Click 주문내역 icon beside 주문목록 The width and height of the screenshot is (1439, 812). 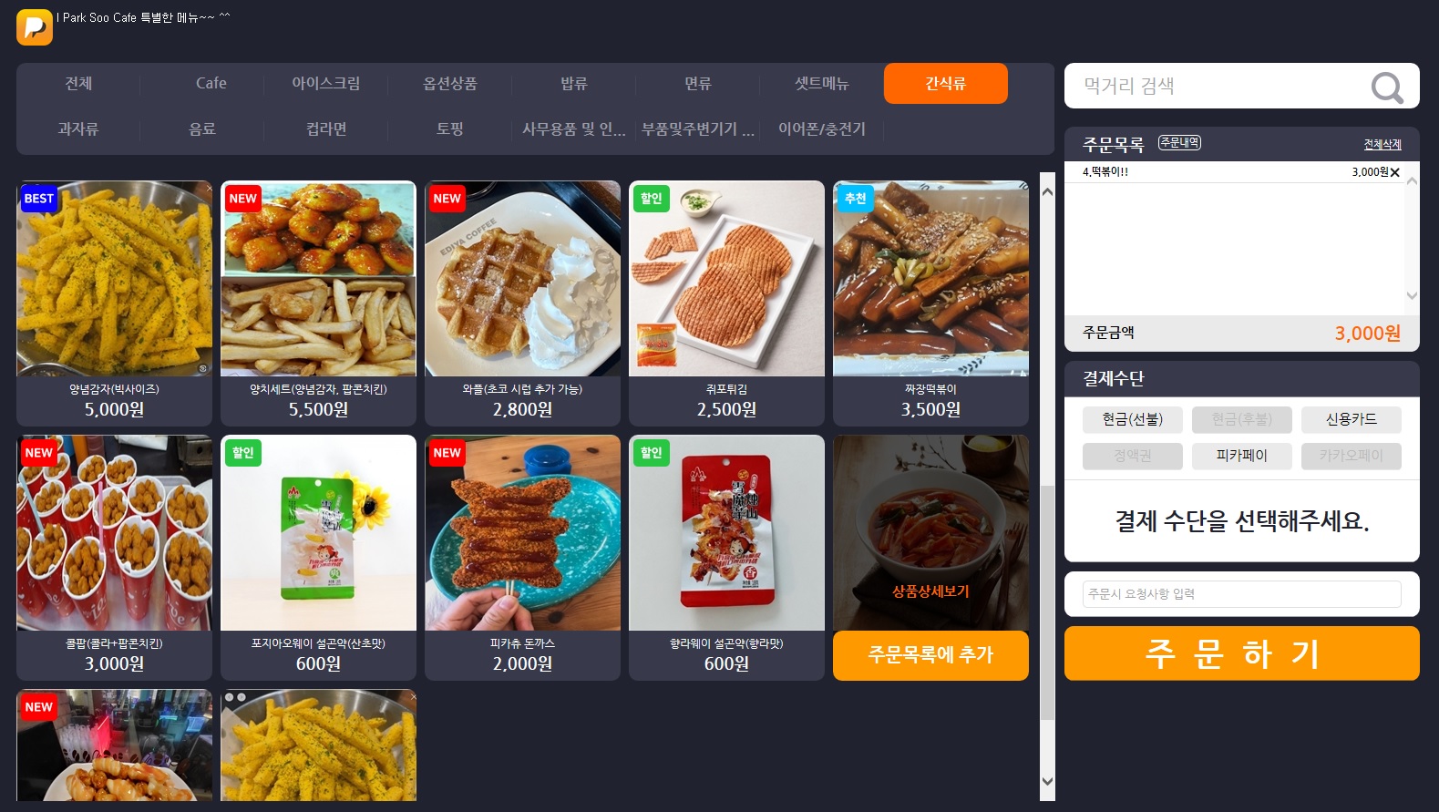[x=1179, y=143]
